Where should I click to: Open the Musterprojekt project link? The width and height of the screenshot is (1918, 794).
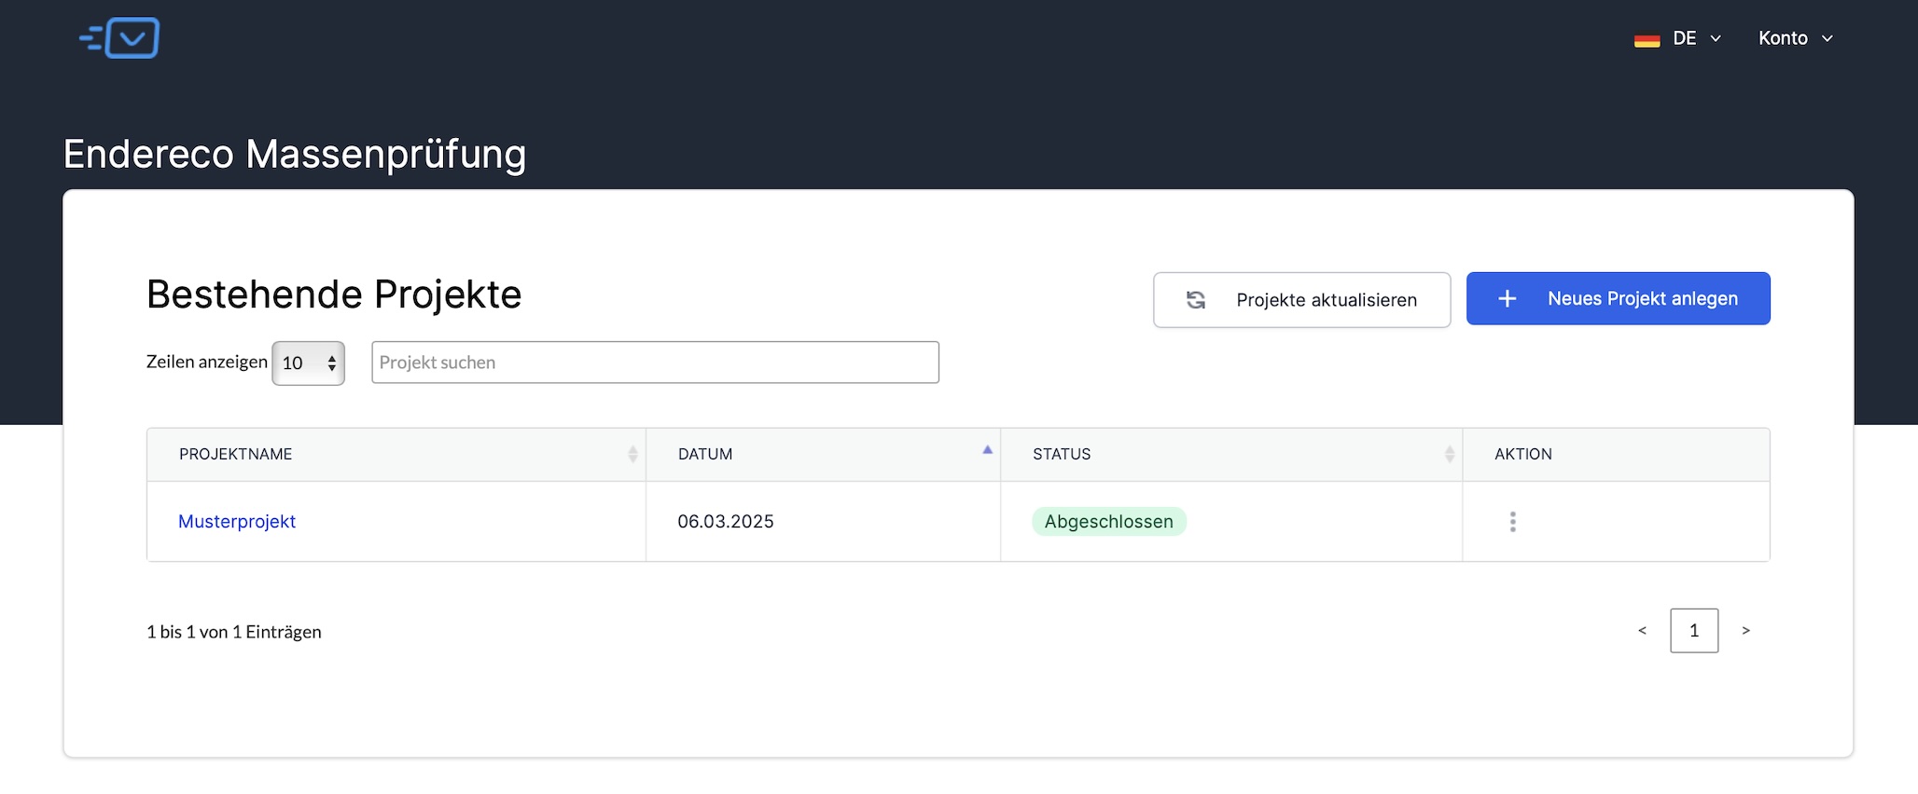tap(237, 522)
